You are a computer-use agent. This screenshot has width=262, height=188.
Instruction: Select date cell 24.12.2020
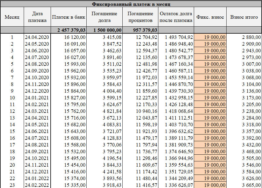pyautogui.click(x=37, y=91)
